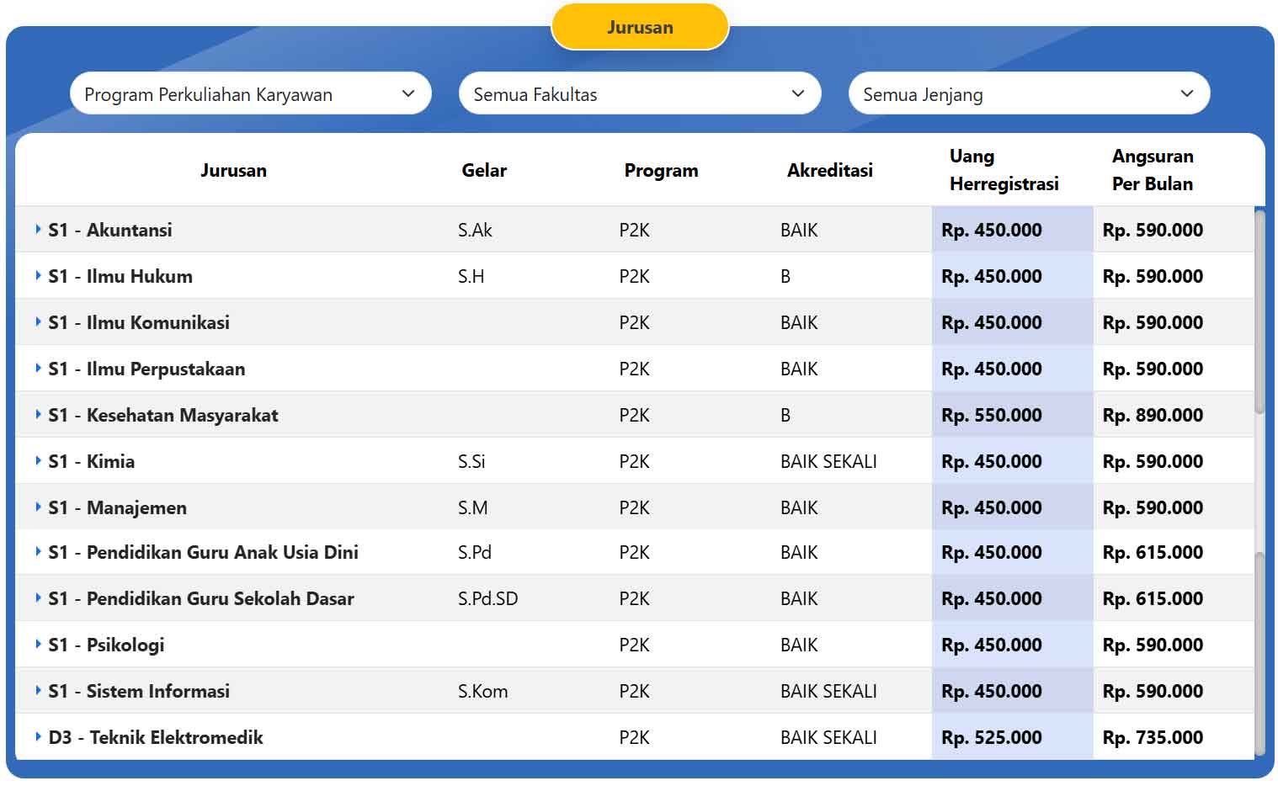1278x786 pixels.
Task: Click the triangle icon next to S1 - Kimia
Action: [38, 460]
